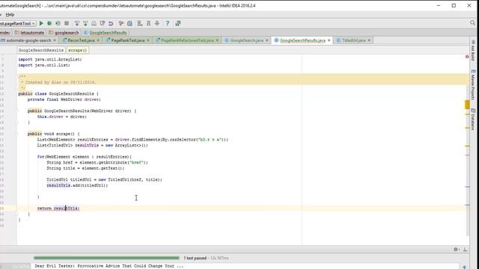The width and height of the screenshot is (479, 269).
Task: Switch to the PageRankTest.java tab
Action: pyautogui.click(x=128, y=40)
